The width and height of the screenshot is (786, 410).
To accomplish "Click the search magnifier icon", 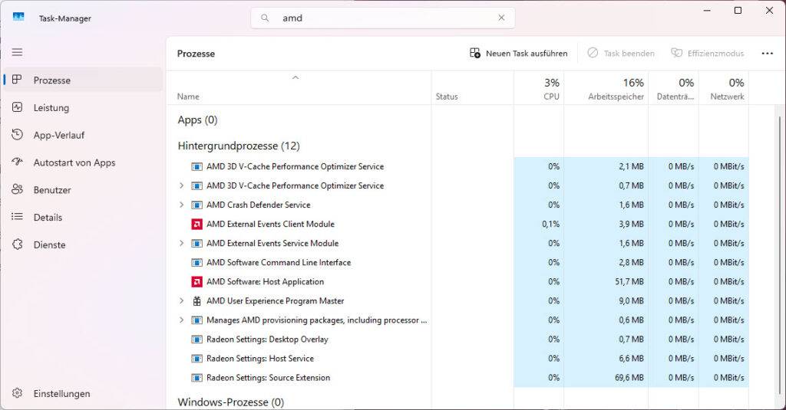I will (266, 18).
